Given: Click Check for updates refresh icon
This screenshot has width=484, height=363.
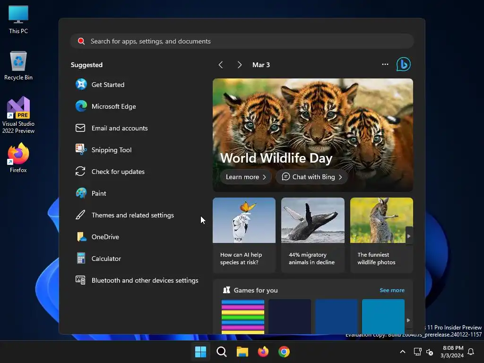Looking at the screenshot, I should tap(80, 171).
